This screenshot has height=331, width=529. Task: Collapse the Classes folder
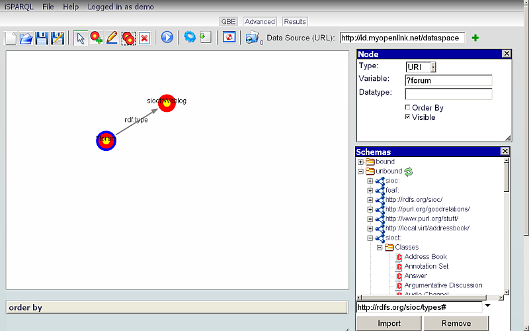[380, 248]
